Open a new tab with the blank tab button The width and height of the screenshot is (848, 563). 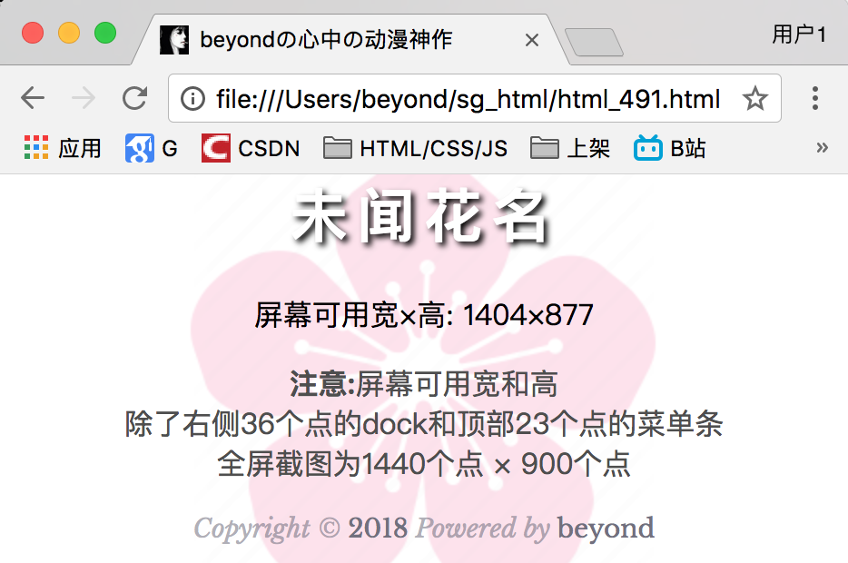(x=594, y=42)
